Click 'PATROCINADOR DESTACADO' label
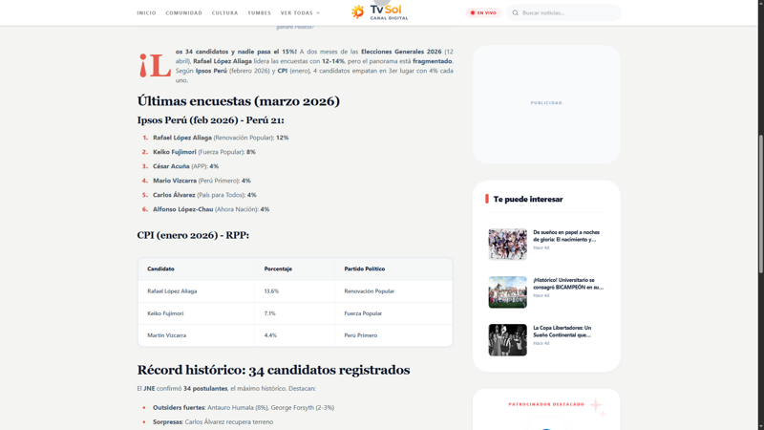Viewport: 764px width, 430px height. 546,404
